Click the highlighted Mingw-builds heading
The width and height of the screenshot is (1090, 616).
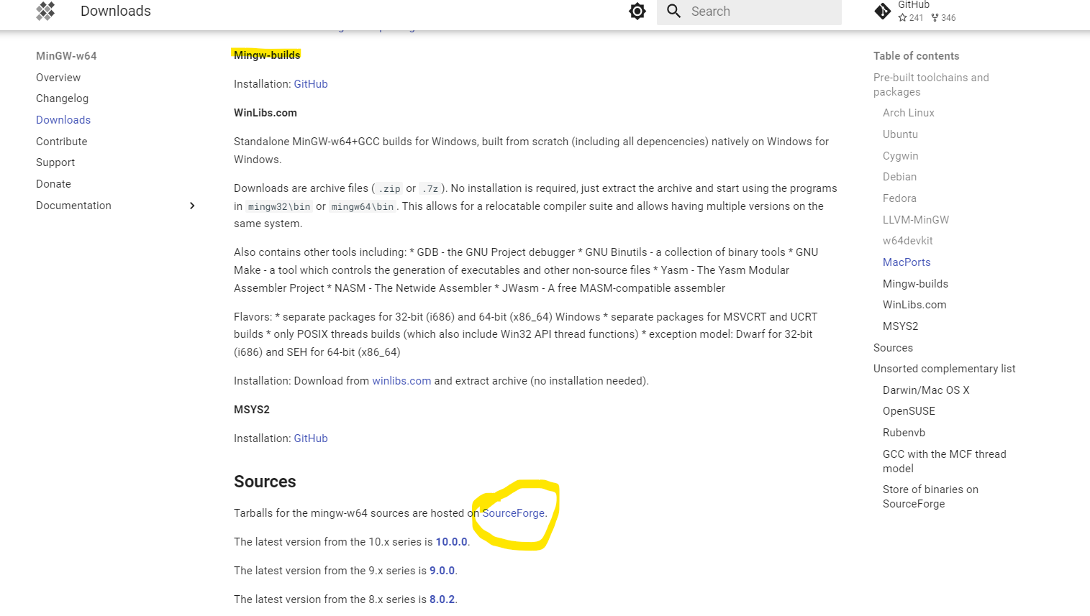point(267,55)
